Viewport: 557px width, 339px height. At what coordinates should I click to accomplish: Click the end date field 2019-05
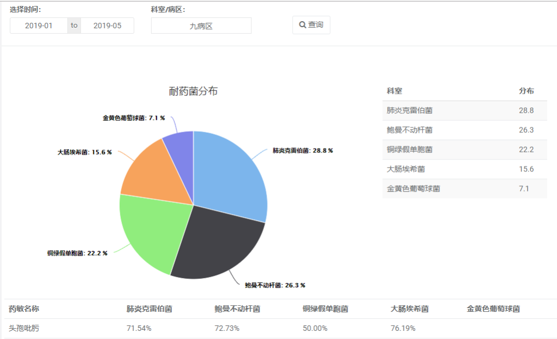click(x=107, y=26)
